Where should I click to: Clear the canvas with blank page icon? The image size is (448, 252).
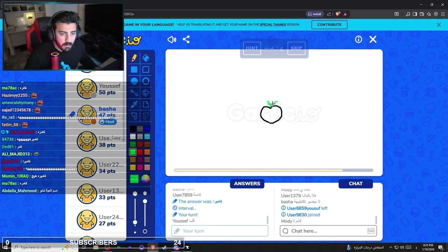[x=146, y=104]
